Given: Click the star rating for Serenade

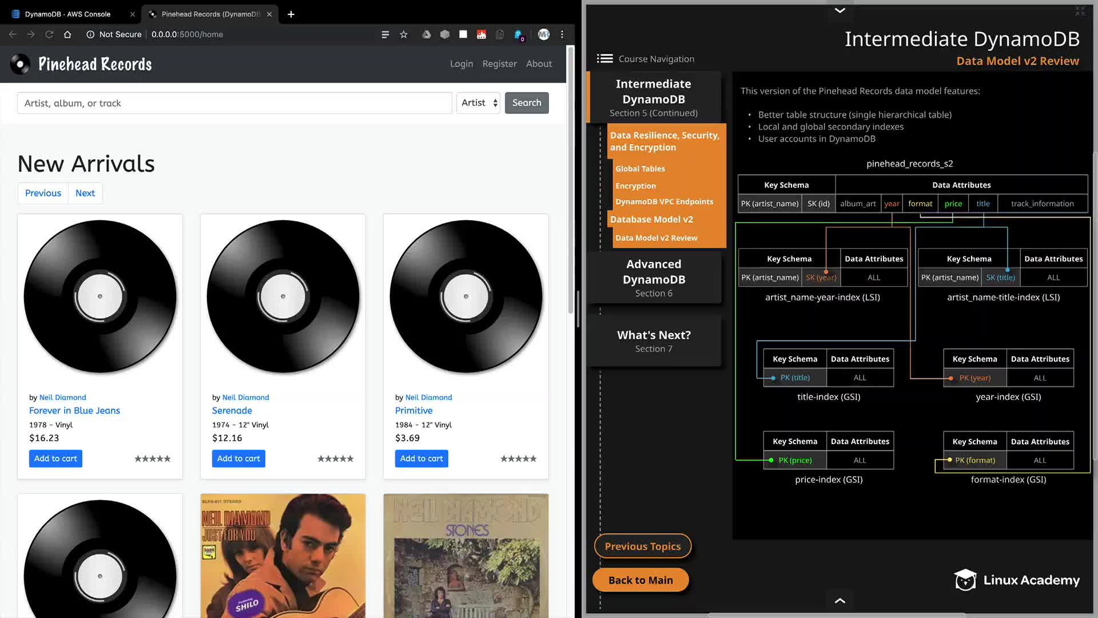Looking at the screenshot, I should pyautogui.click(x=336, y=459).
